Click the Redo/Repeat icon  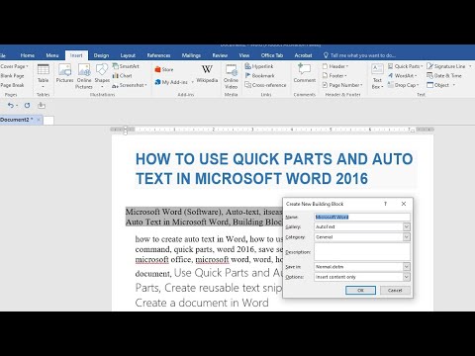27,105
